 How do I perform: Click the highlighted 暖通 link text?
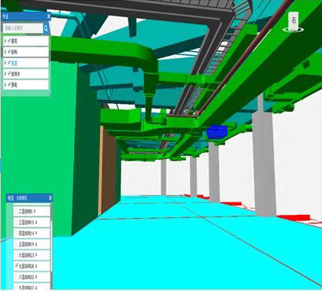coord(14,63)
